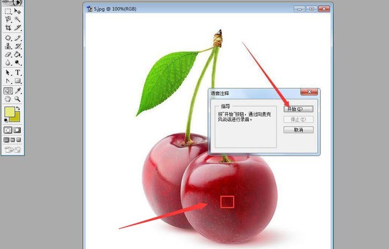
Task: Click the 开始(S) start recording button
Action: click(298, 109)
